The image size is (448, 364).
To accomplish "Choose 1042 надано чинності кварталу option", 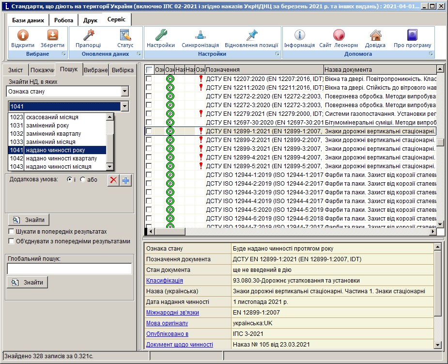I will [57, 158].
